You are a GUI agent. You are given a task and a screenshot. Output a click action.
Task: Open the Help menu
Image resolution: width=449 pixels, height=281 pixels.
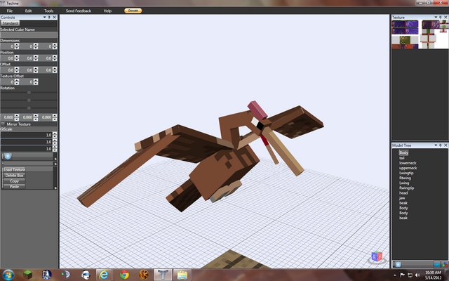point(107,11)
